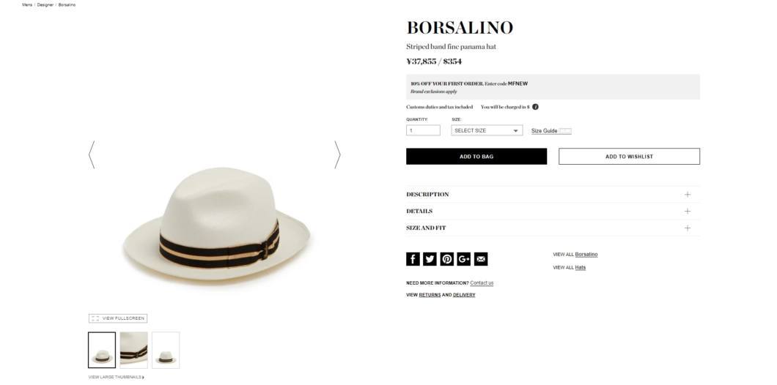Open the Designer breadcrumb
The image size is (777, 385).
[45, 4]
